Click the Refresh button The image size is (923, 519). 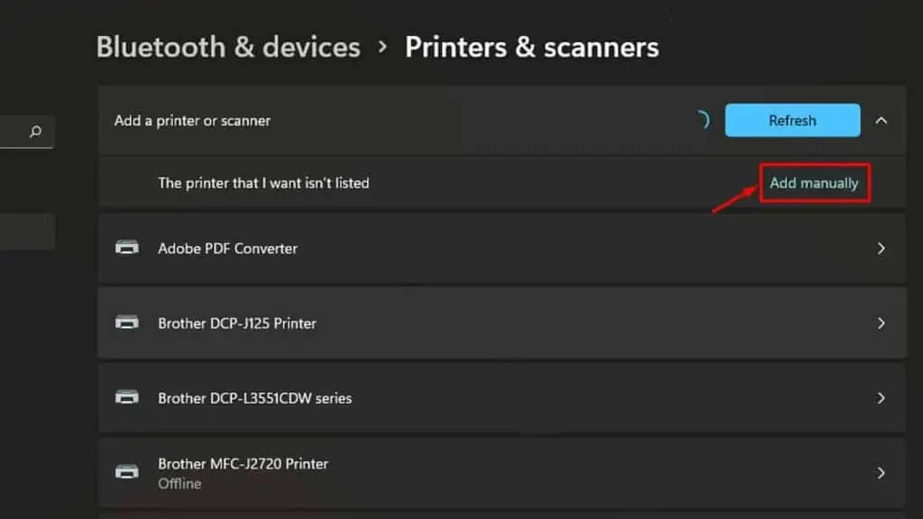[x=792, y=120]
